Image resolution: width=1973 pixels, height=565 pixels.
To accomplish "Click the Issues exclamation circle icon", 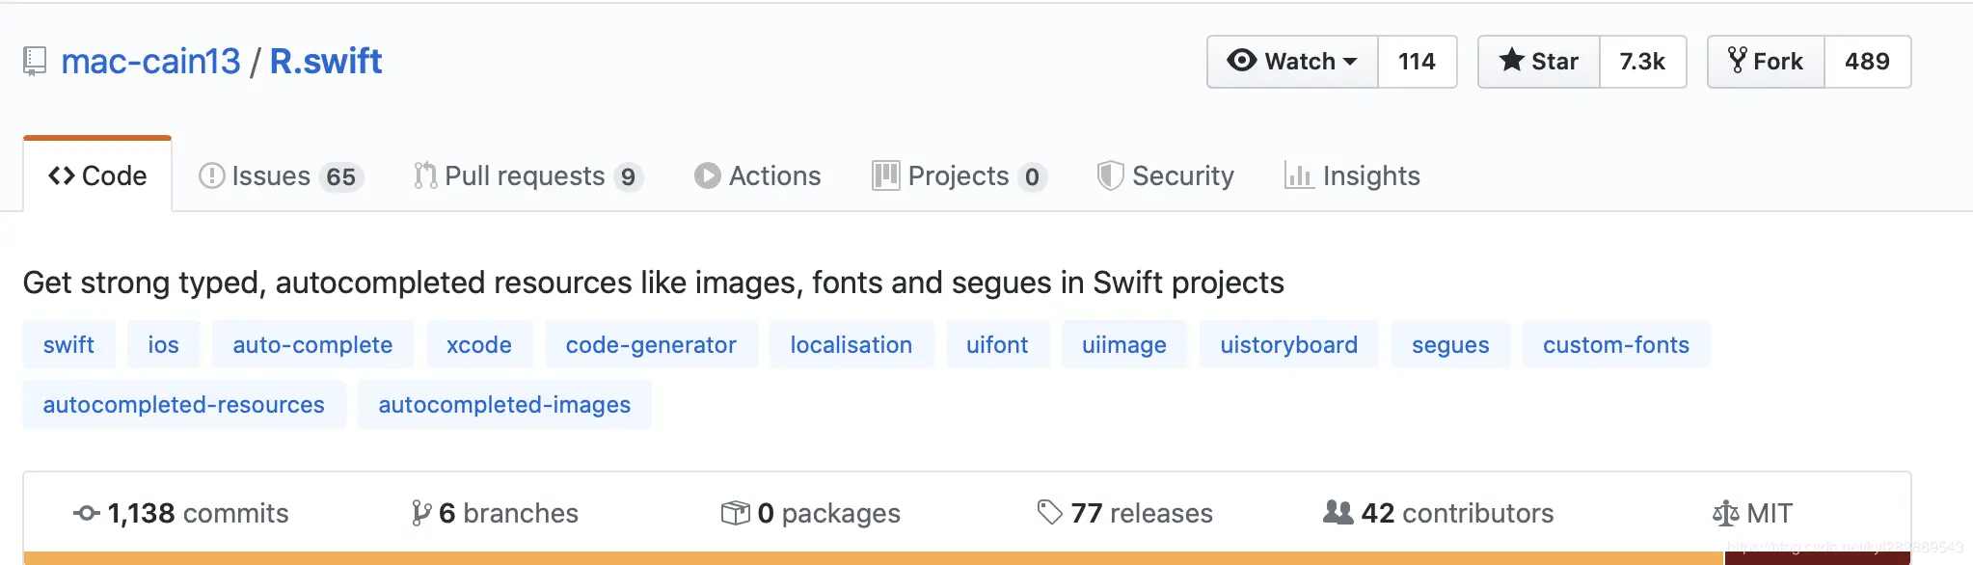I will coord(211,175).
